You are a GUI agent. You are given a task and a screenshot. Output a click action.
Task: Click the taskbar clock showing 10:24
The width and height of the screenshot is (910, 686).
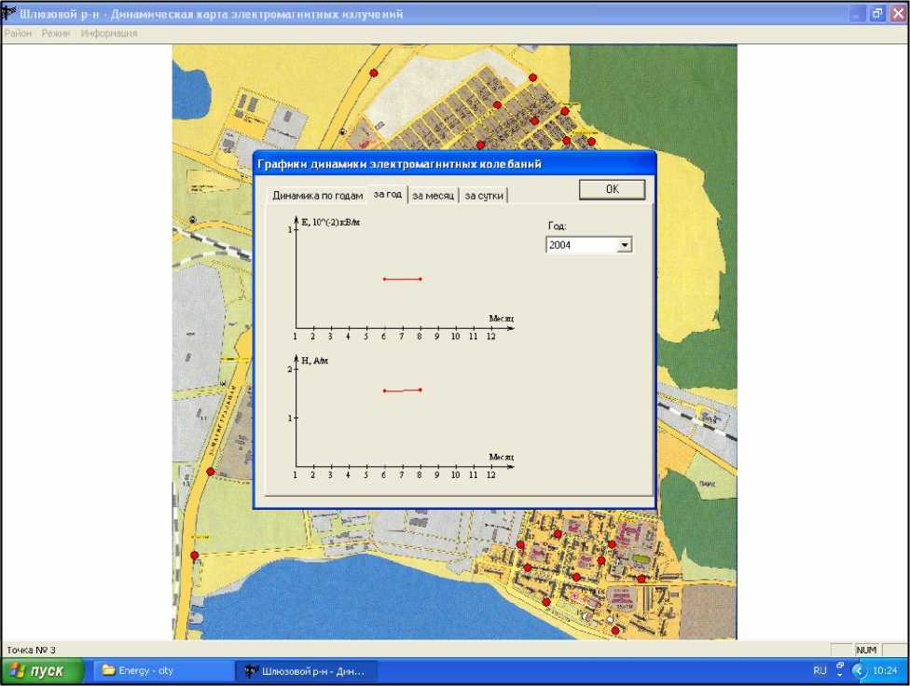[x=885, y=670]
